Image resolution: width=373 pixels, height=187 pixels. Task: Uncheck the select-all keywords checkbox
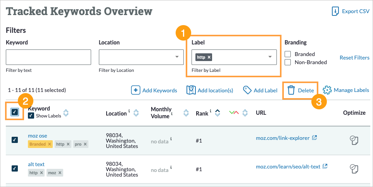point(15,112)
